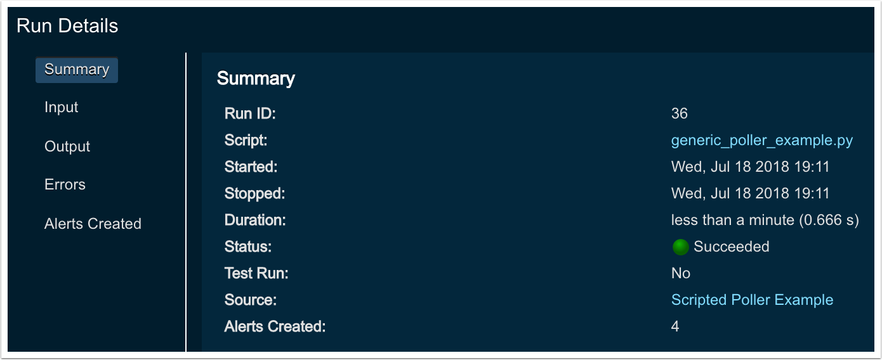
Task: Click the Source: field label
Action: [x=250, y=300]
